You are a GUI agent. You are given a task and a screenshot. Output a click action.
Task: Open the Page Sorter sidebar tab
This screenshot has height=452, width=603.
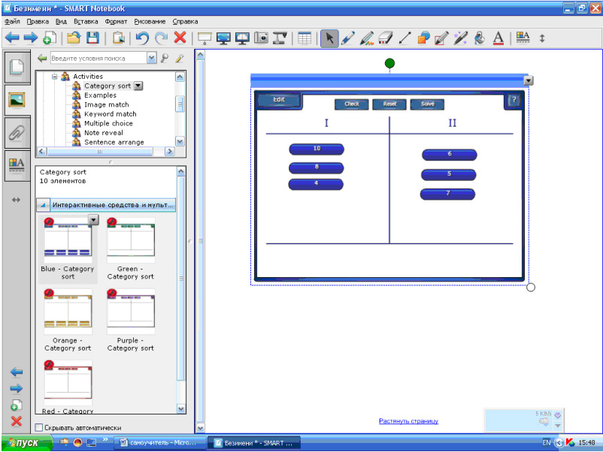click(16, 67)
